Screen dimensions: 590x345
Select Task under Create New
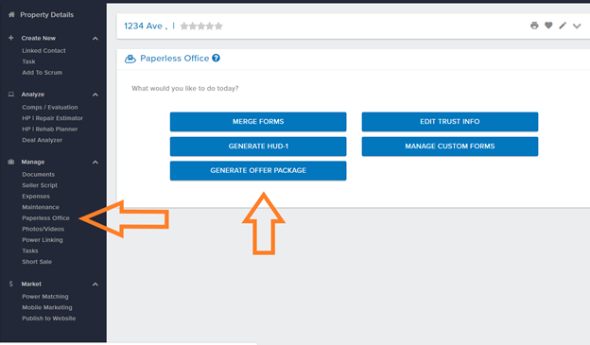(28, 61)
